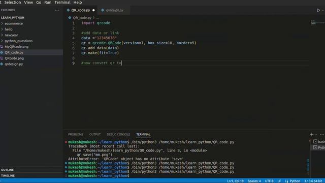Open the Run menu
This screenshot has height=183, width=325.
[x=48, y=3]
